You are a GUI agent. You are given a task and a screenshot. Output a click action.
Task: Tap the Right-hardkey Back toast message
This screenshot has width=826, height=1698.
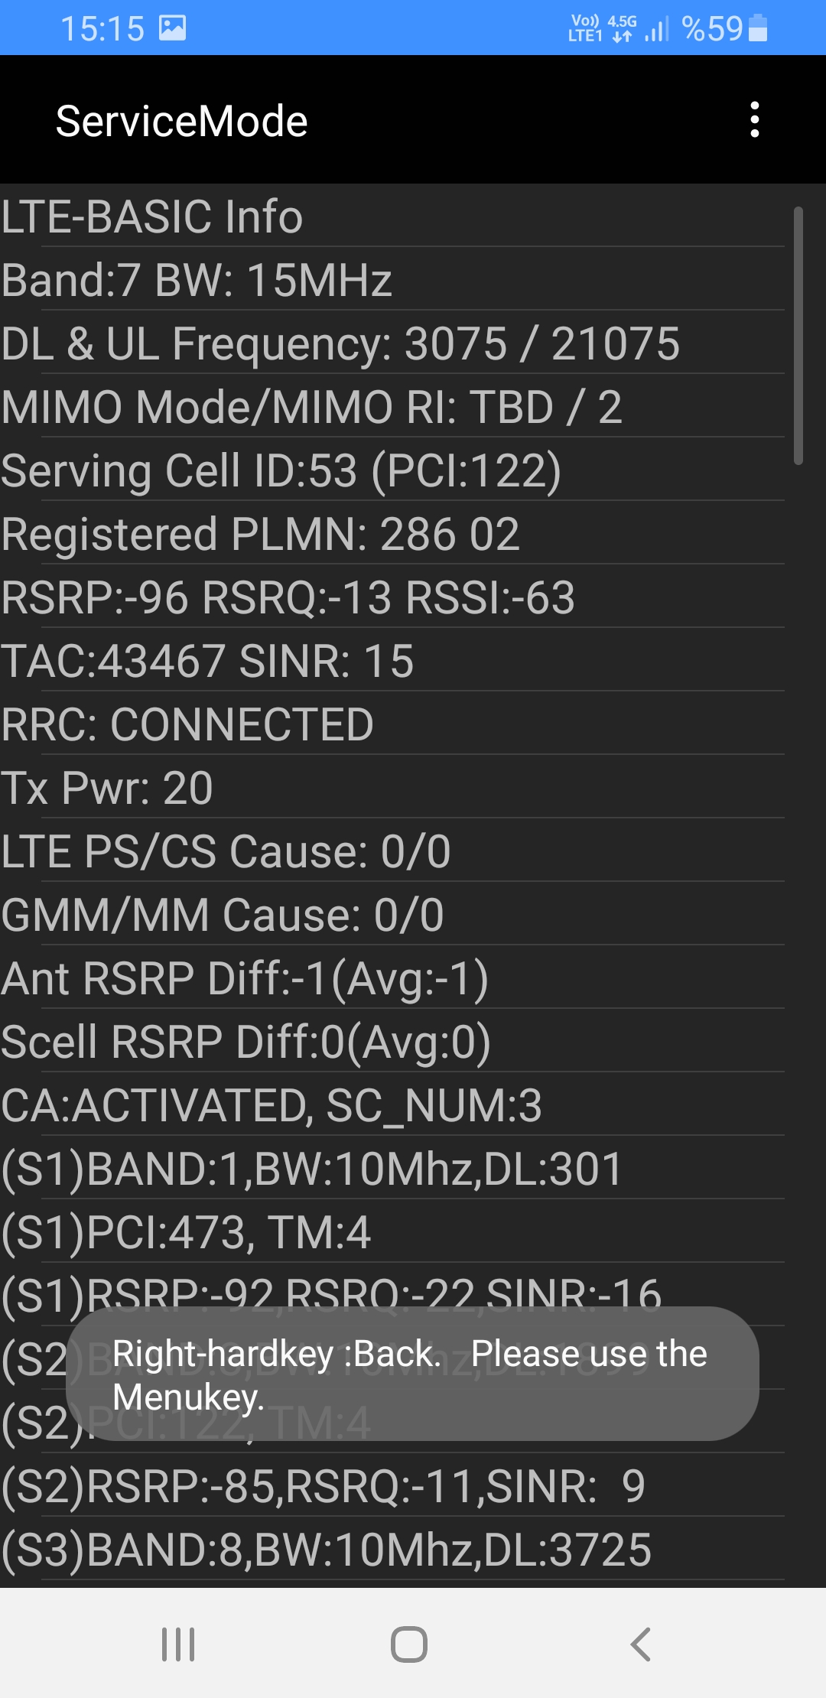[412, 1374]
